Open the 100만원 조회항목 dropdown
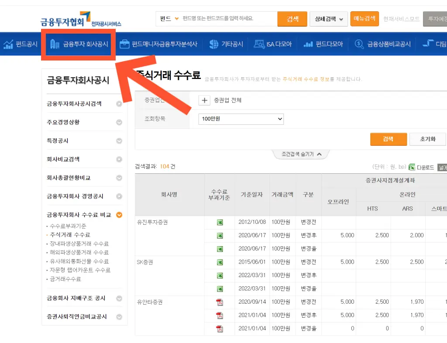 click(x=241, y=119)
